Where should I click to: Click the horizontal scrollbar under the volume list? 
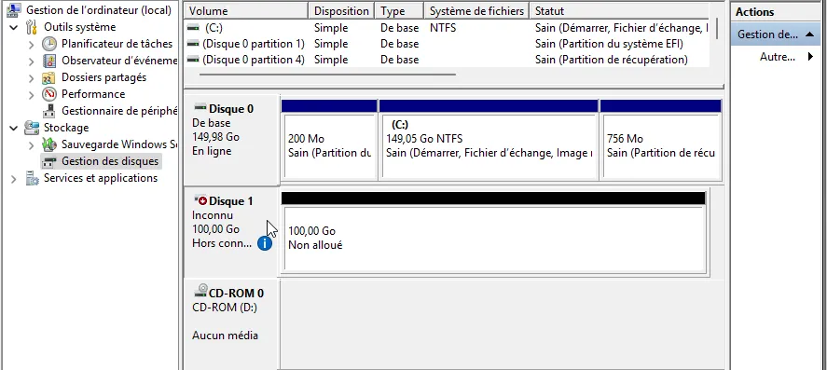[x=327, y=75]
